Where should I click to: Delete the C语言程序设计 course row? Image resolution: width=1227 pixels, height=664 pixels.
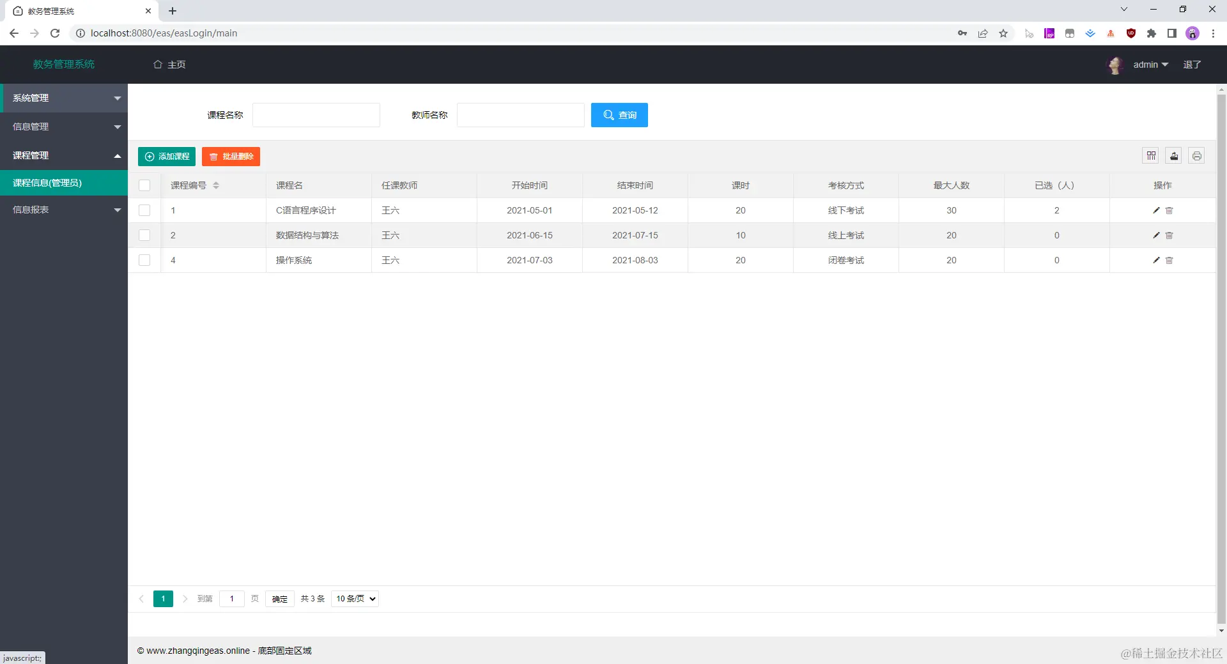pos(1169,210)
